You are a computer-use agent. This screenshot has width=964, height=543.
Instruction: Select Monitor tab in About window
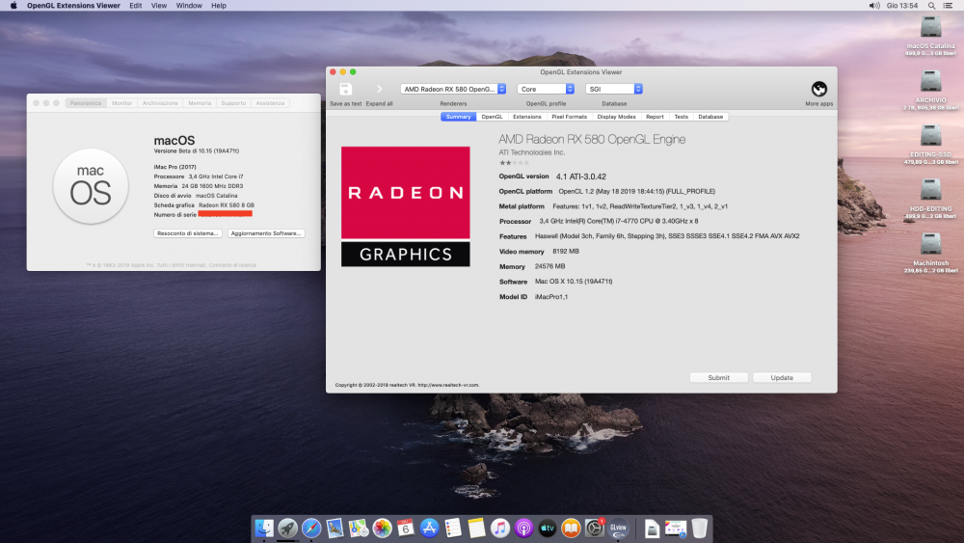point(121,103)
